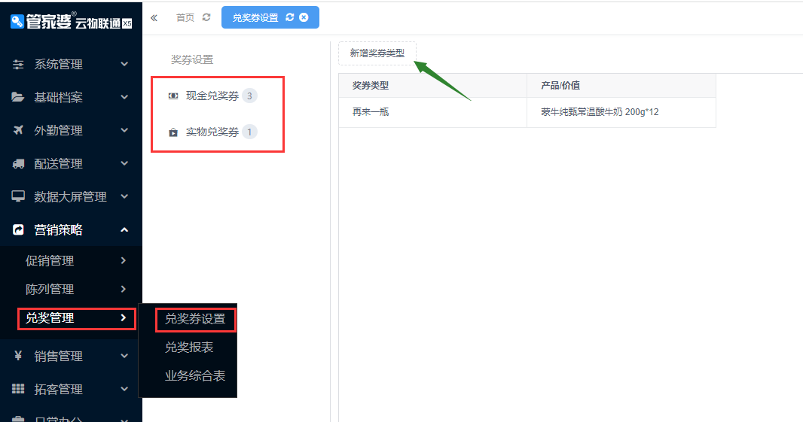Select 实物兑奖券 in the coupon list
The width and height of the screenshot is (803, 422).
click(212, 132)
